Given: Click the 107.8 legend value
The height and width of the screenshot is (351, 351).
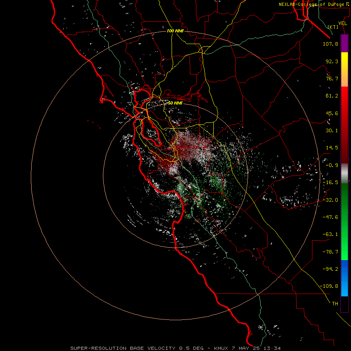Looking at the screenshot, I should (x=330, y=44).
